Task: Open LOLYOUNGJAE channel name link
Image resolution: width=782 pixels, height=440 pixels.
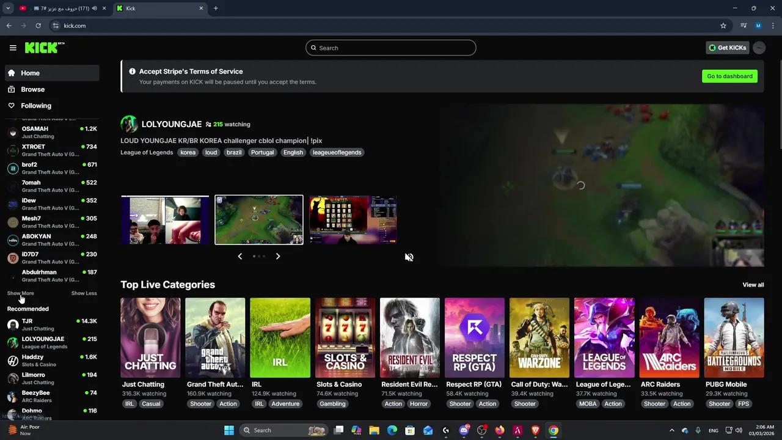Action: coord(172,124)
